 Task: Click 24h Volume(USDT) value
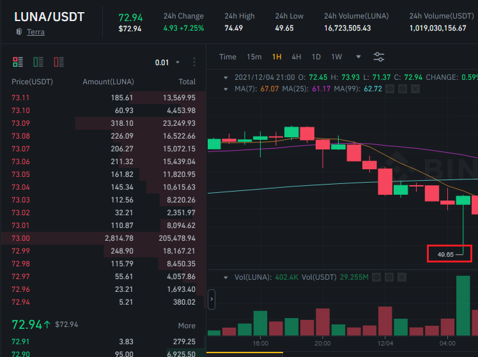click(x=438, y=28)
